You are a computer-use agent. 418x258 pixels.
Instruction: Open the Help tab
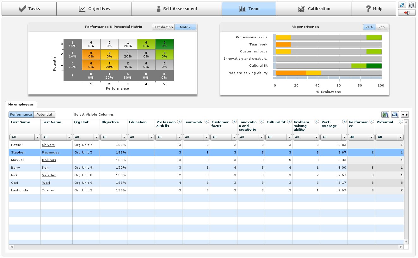click(x=374, y=9)
